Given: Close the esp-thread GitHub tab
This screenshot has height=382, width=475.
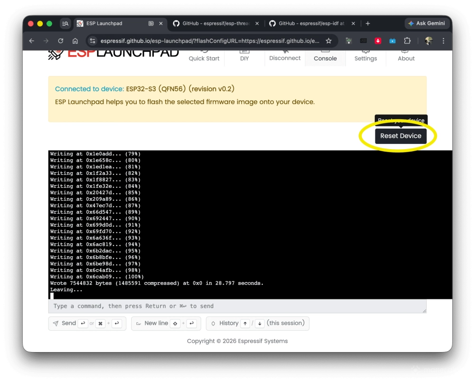Looking at the screenshot, I should point(257,23).
